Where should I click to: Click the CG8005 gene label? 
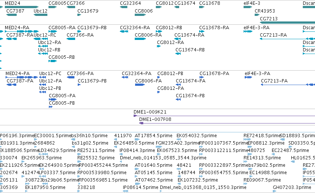[x=57, y=3]
